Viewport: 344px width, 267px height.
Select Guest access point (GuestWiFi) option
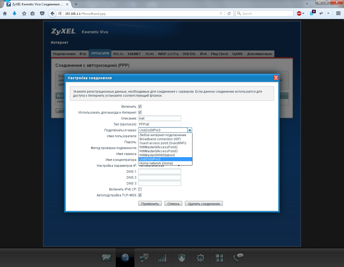165,143
